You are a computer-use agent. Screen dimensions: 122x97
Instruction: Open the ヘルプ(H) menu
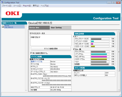(x=45, y=6)
